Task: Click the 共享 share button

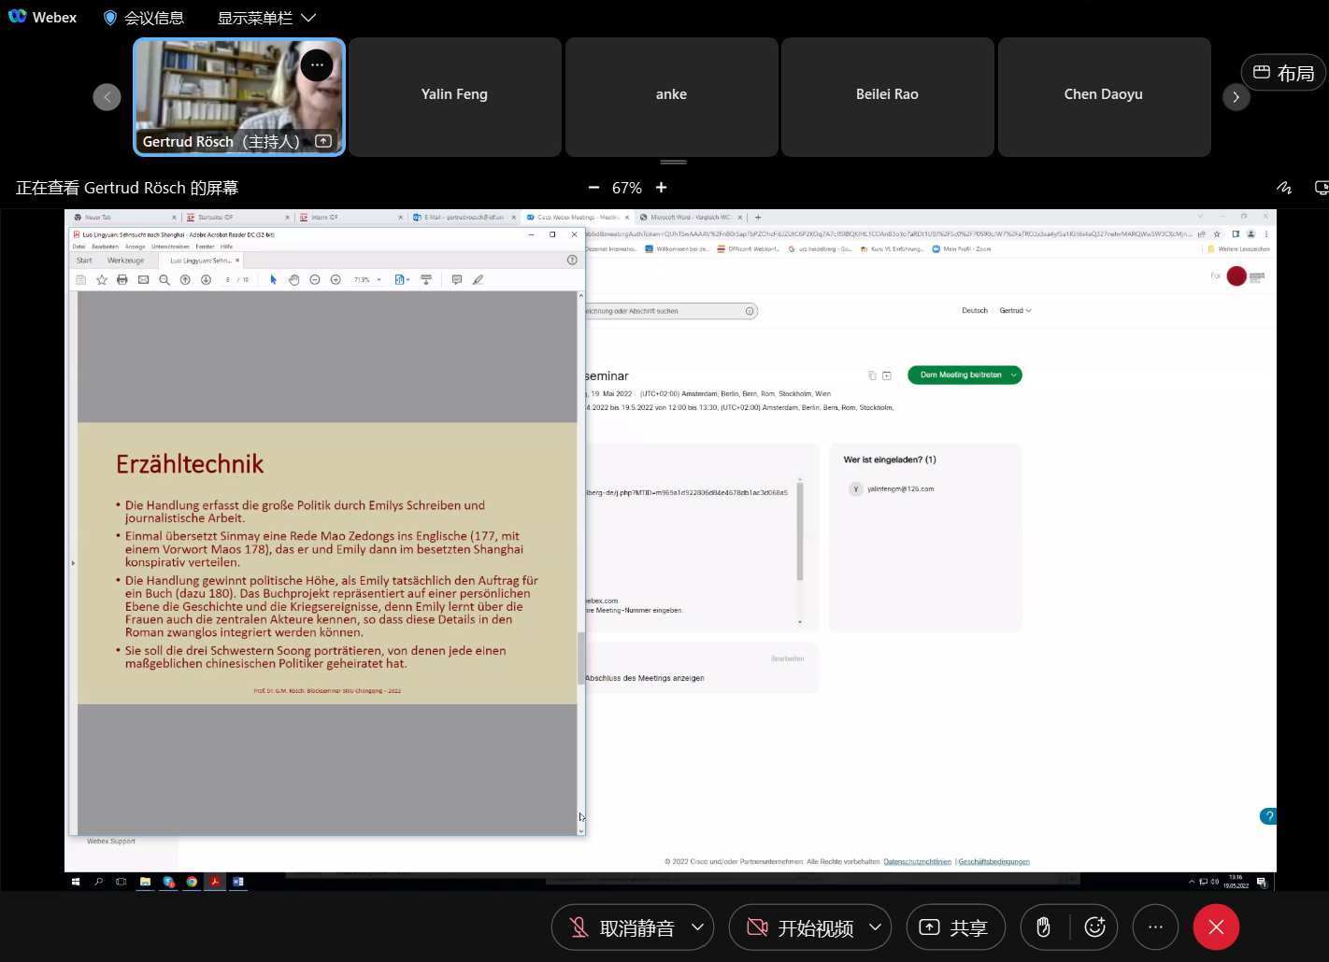Action: pyautogui.click(x=955, y=927)
